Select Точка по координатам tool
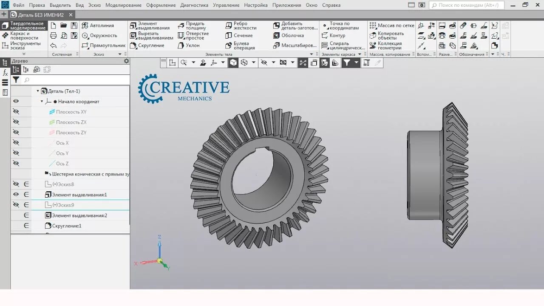 click(340, 25)
